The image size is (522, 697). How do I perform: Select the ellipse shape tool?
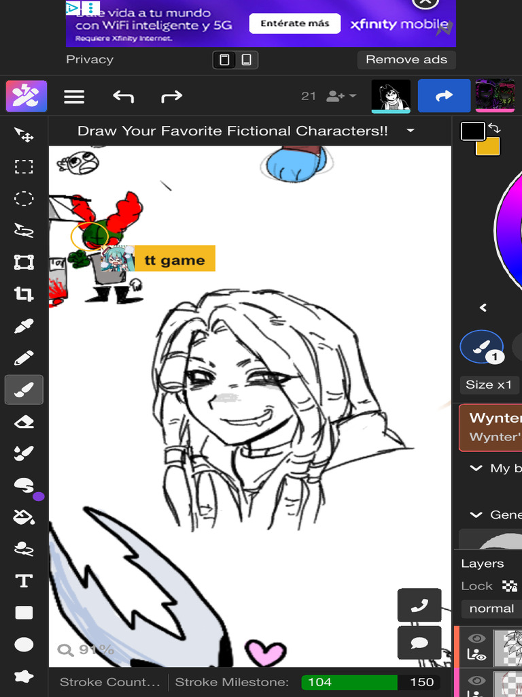tap(24, 645)
